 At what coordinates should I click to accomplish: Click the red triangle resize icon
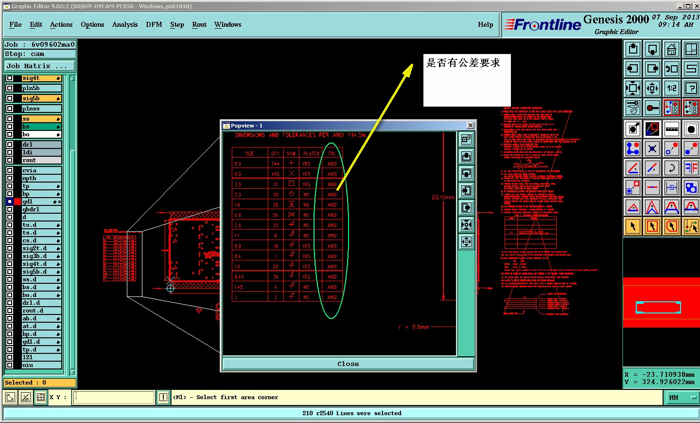coord(633,207)
